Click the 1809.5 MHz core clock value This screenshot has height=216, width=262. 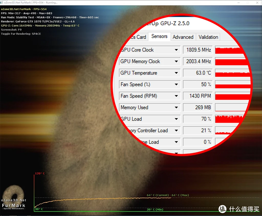pyautogui.click(x=198, y=50)
